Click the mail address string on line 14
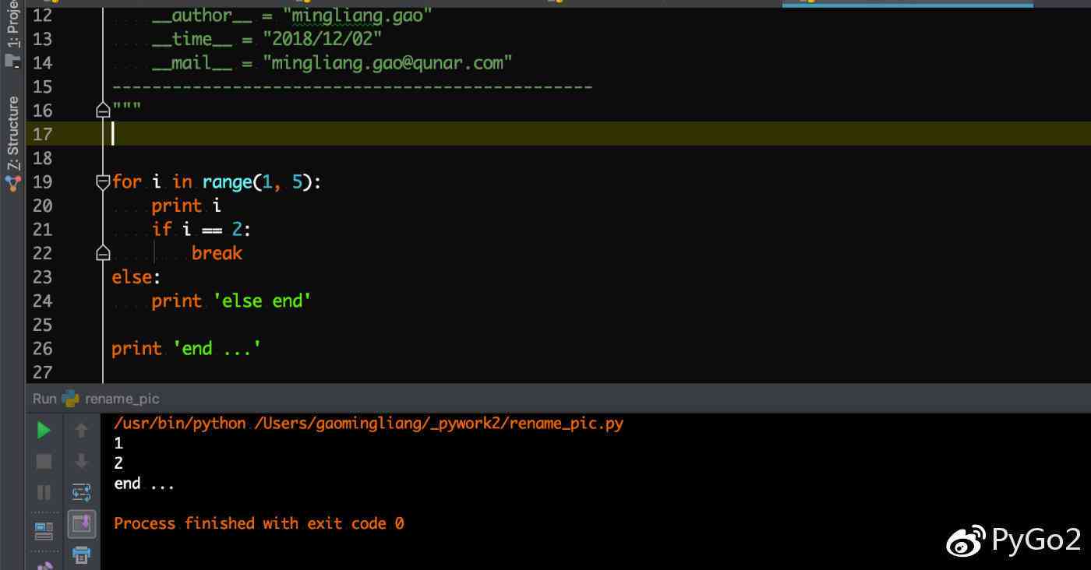1091x570 pixels. click(x=387, y=63)
